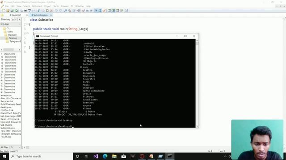Open the Window menu
The image size is (286, 160).
80,6
